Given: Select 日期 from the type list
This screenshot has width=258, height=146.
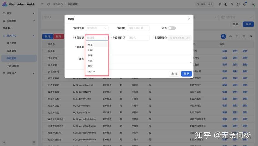Looking at the screenshot, I should tap(97, 50).
